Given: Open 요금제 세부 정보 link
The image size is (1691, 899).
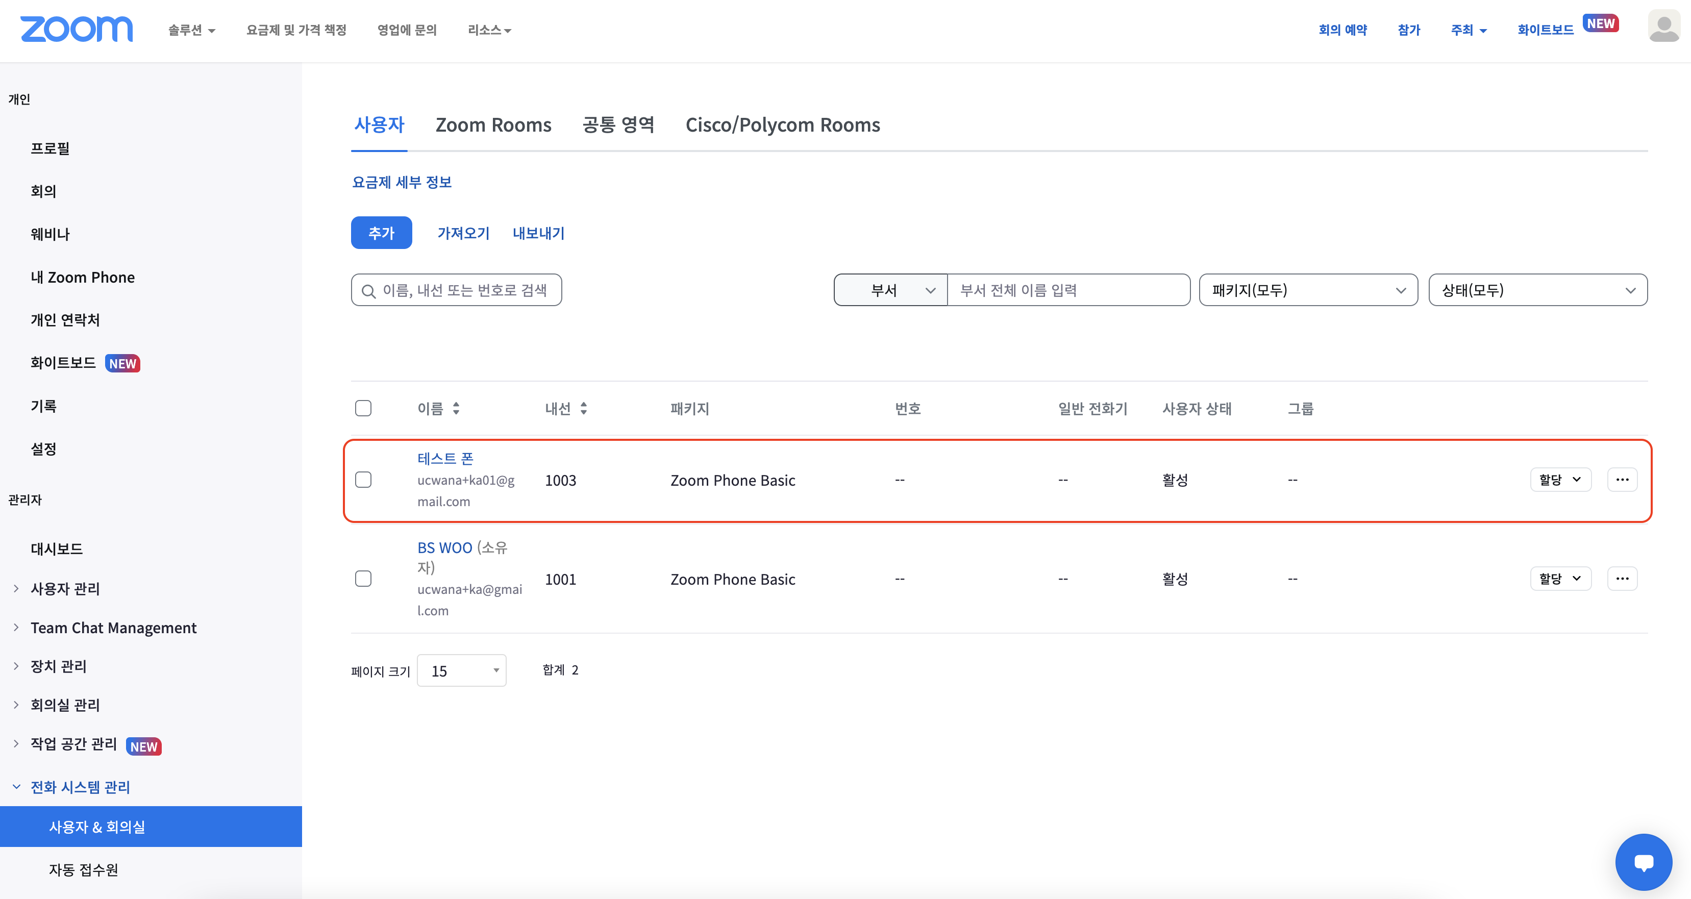Looking at the screenshot, I should tap(402, 183).
